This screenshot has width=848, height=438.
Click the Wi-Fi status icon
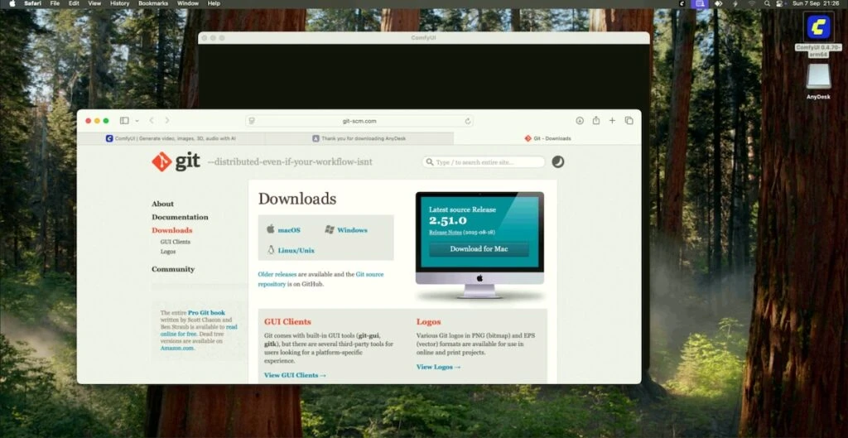click(752, 3)
